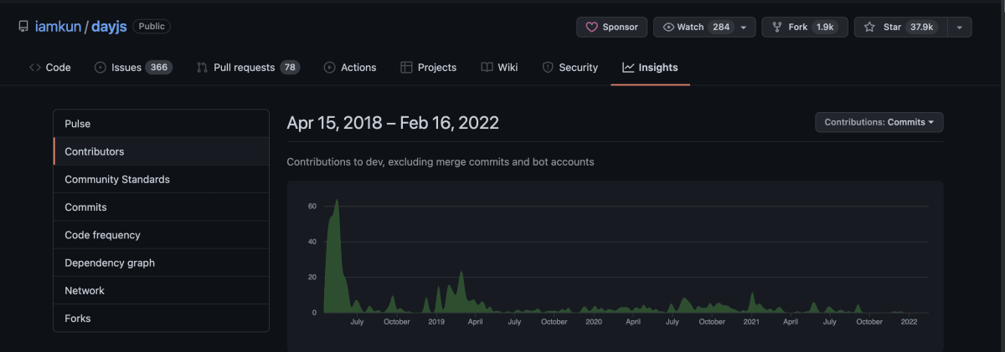
Task: Click the repository book icon beside iamkun
Action: (23, 27)
